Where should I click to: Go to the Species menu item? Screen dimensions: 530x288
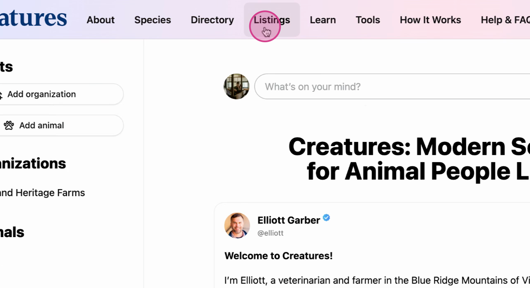point(152,20)
